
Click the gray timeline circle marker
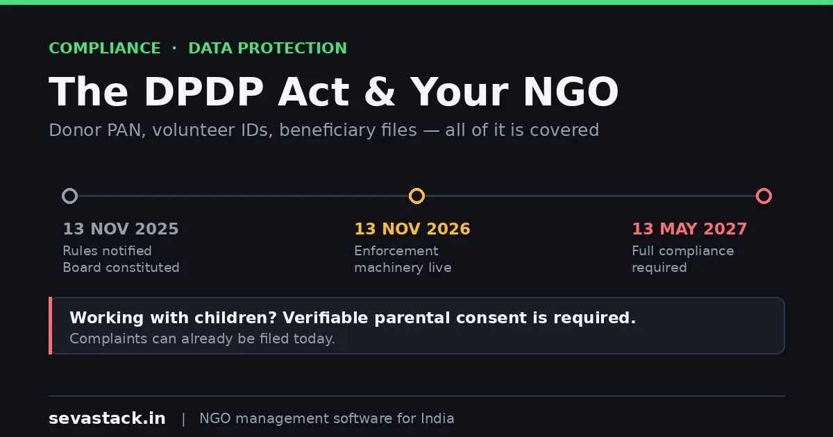[69, 196]
